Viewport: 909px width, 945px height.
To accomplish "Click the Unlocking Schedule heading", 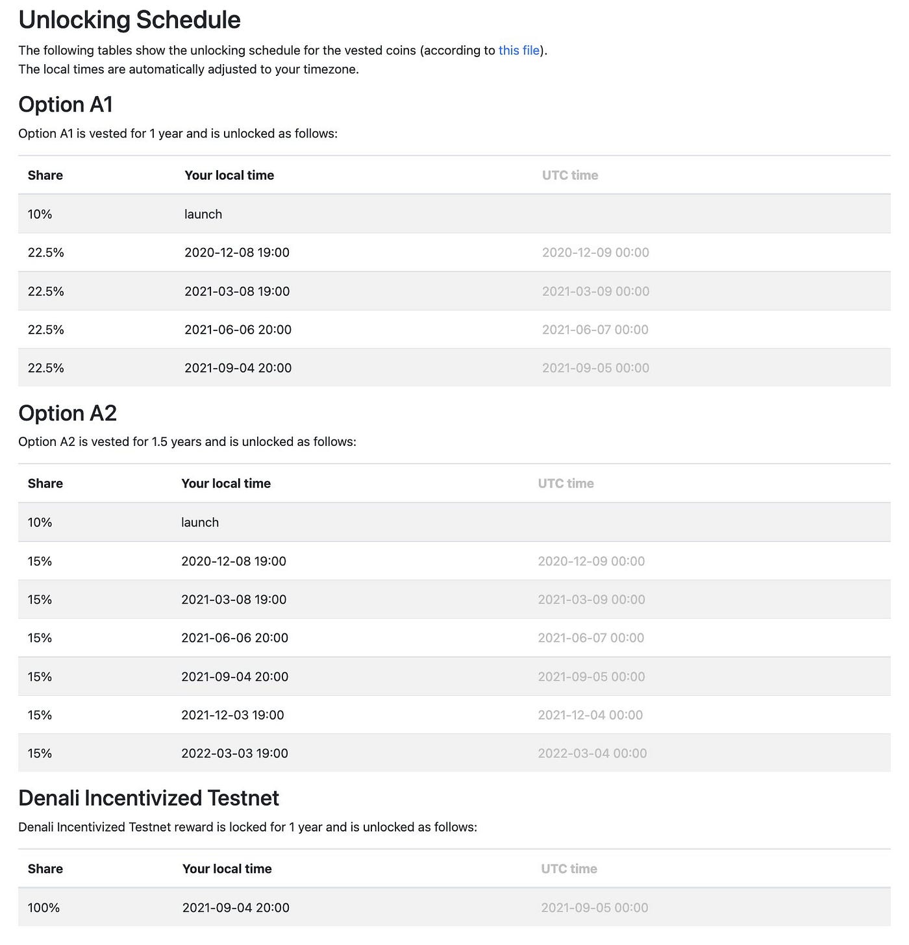I will [129, 20].
